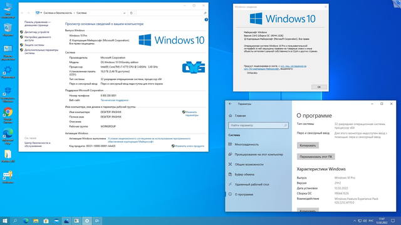This screenshot has width=401, height=225.
Task: Open Диспетчер устройств link in sidebar
Action: [x=36, y=32]
